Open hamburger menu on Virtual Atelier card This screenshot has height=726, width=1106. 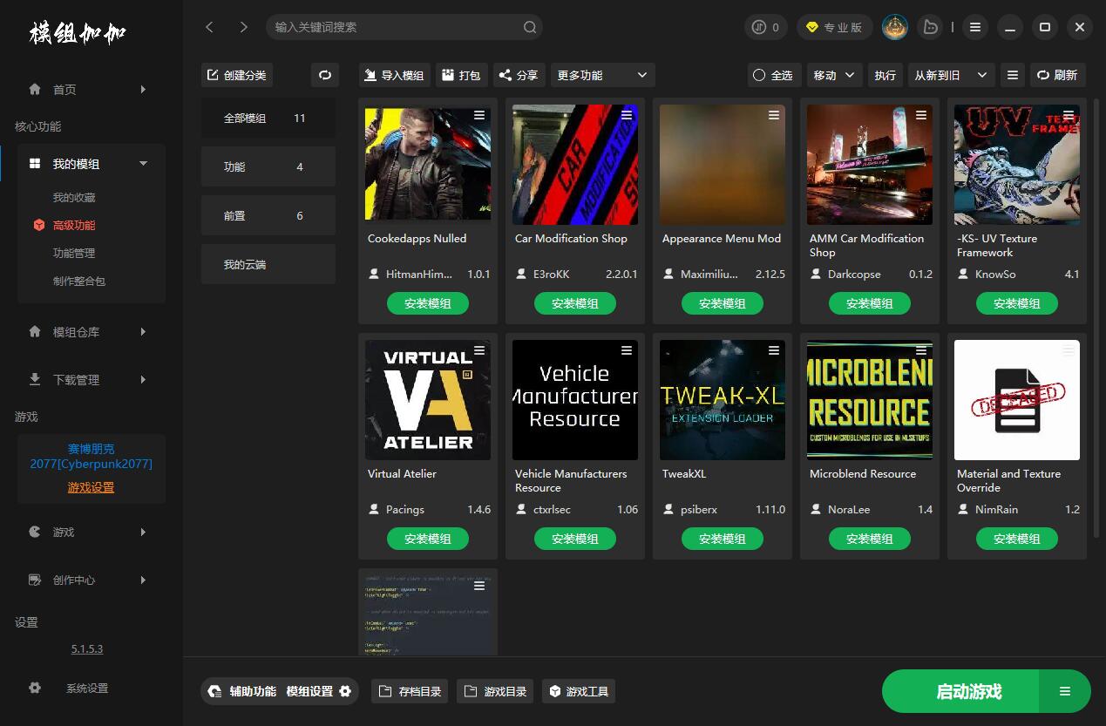479,350
